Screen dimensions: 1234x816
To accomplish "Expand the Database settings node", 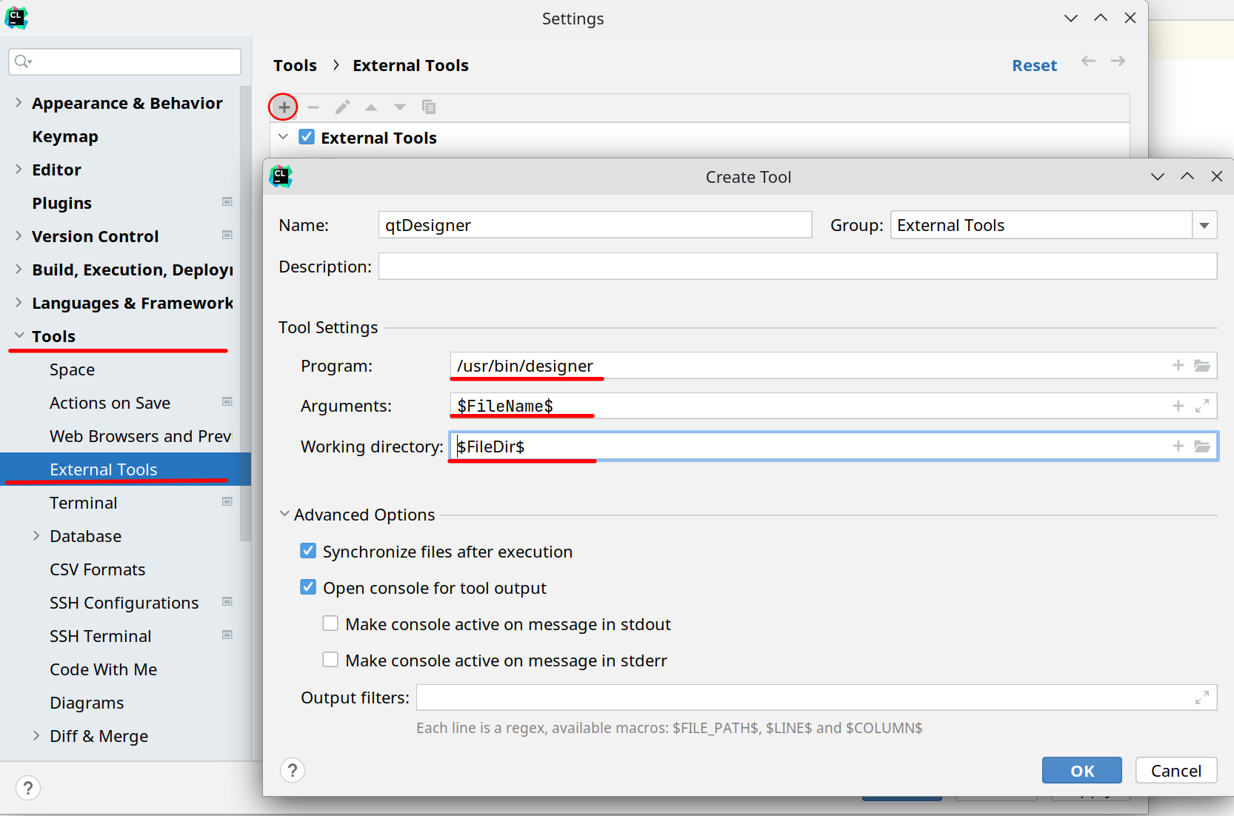I will pyautogui.click(x=36, y=536).
